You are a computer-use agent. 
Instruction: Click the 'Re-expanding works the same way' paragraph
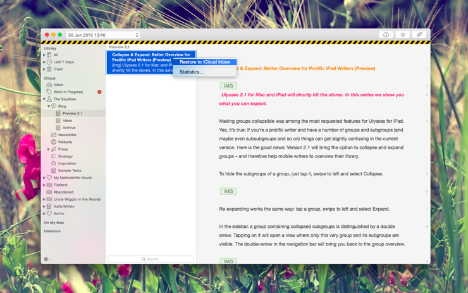[x=304, y=209]
